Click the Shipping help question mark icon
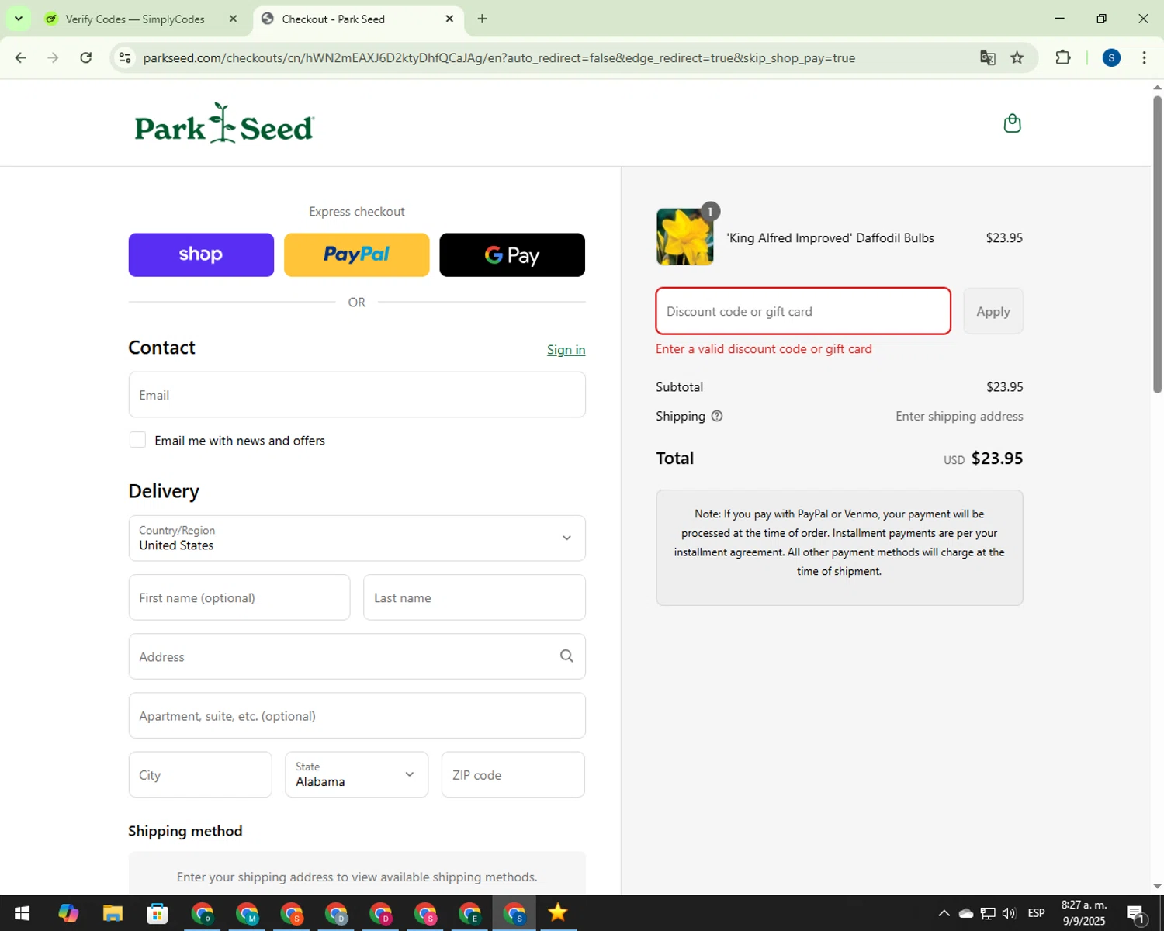1164x931 pixels. click(717, 416)
